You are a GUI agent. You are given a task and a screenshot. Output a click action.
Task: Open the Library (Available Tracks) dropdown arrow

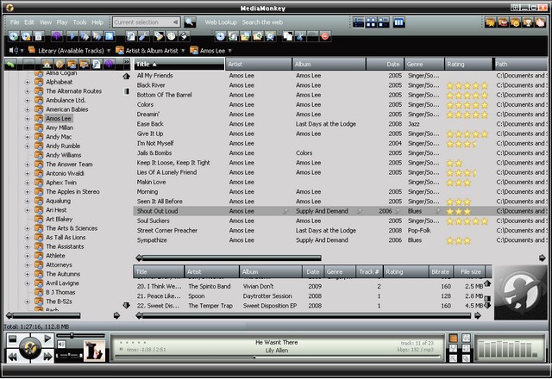coord(109,51)
